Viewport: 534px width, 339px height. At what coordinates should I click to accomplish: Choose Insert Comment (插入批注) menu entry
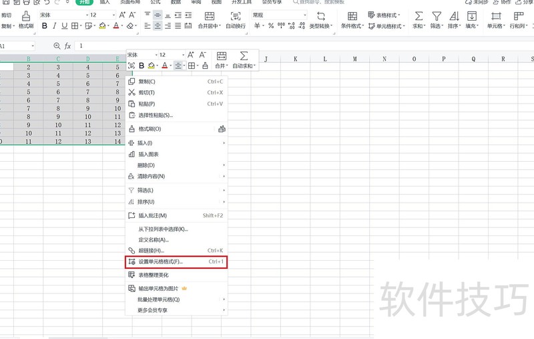click(176, 215)
